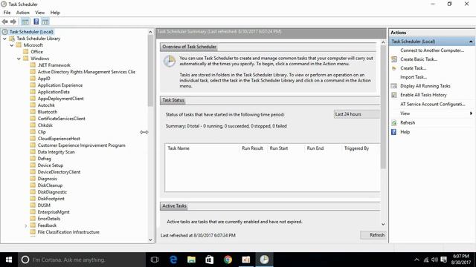The width and height of the screenshot is (476, 267).
Task: Click the Task Scheduler taskbar icon
Action: click(264, 260)
